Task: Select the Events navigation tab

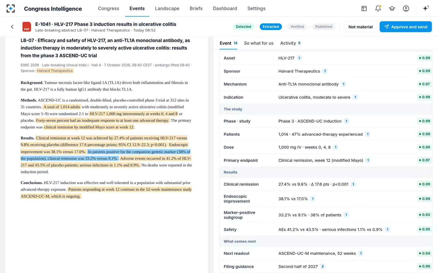Action: point(137,8)
